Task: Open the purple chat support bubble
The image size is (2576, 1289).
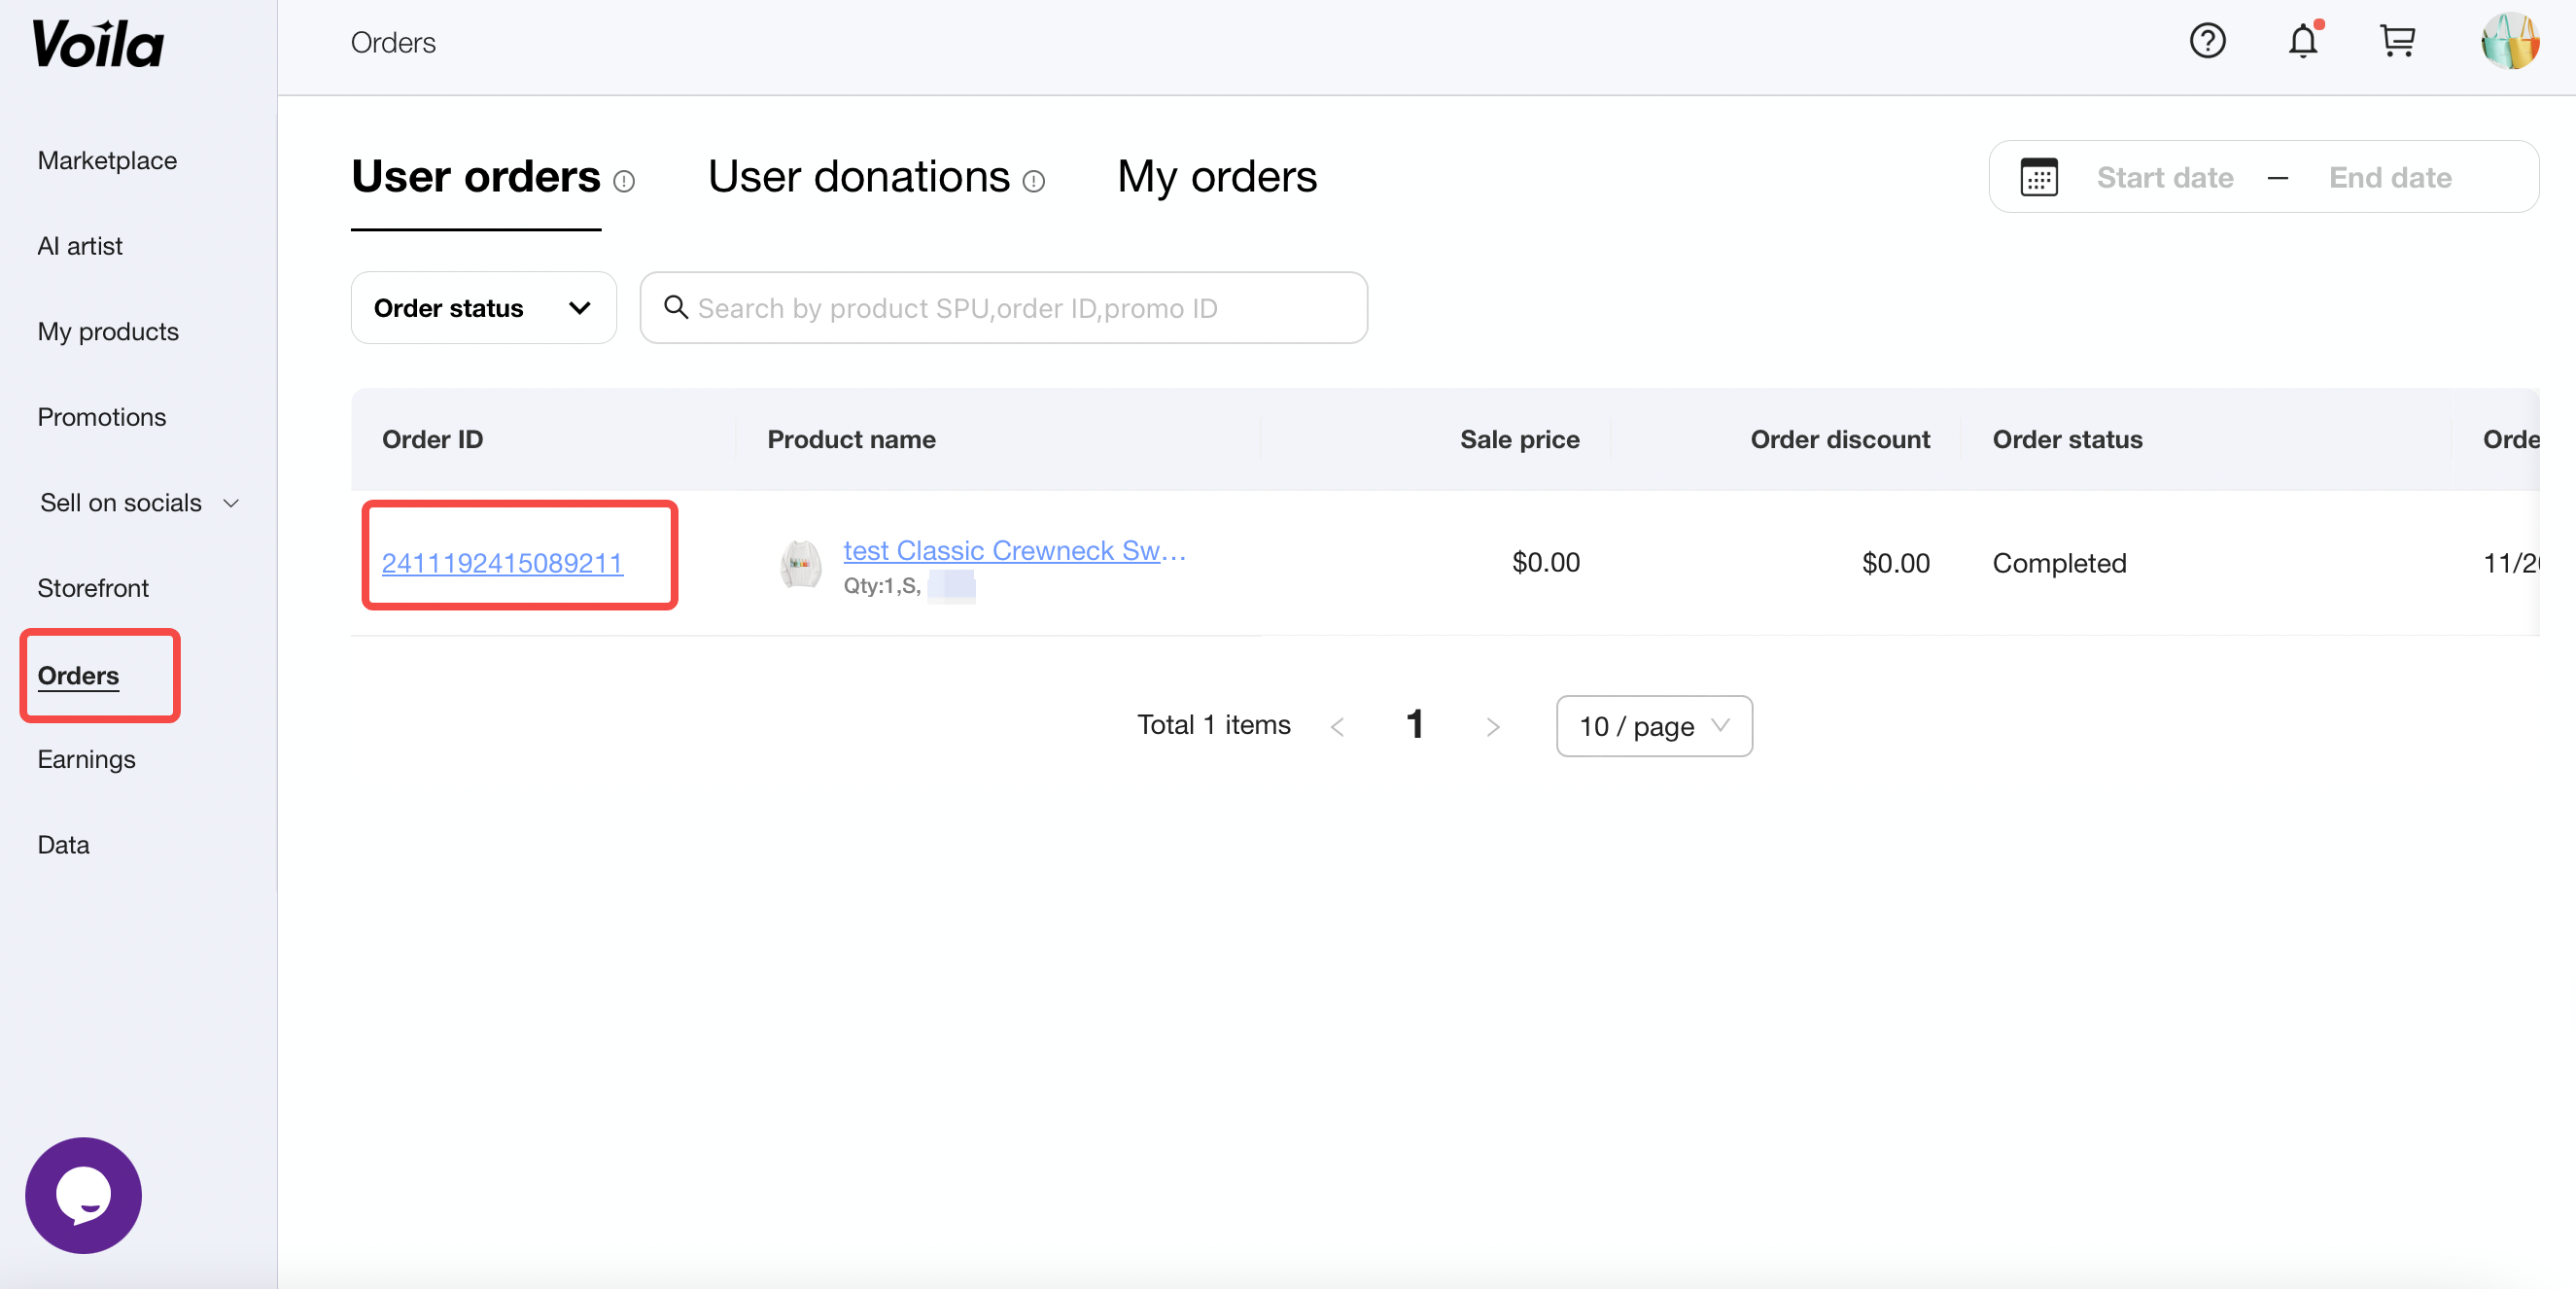Action: (x=83, y=1194)
